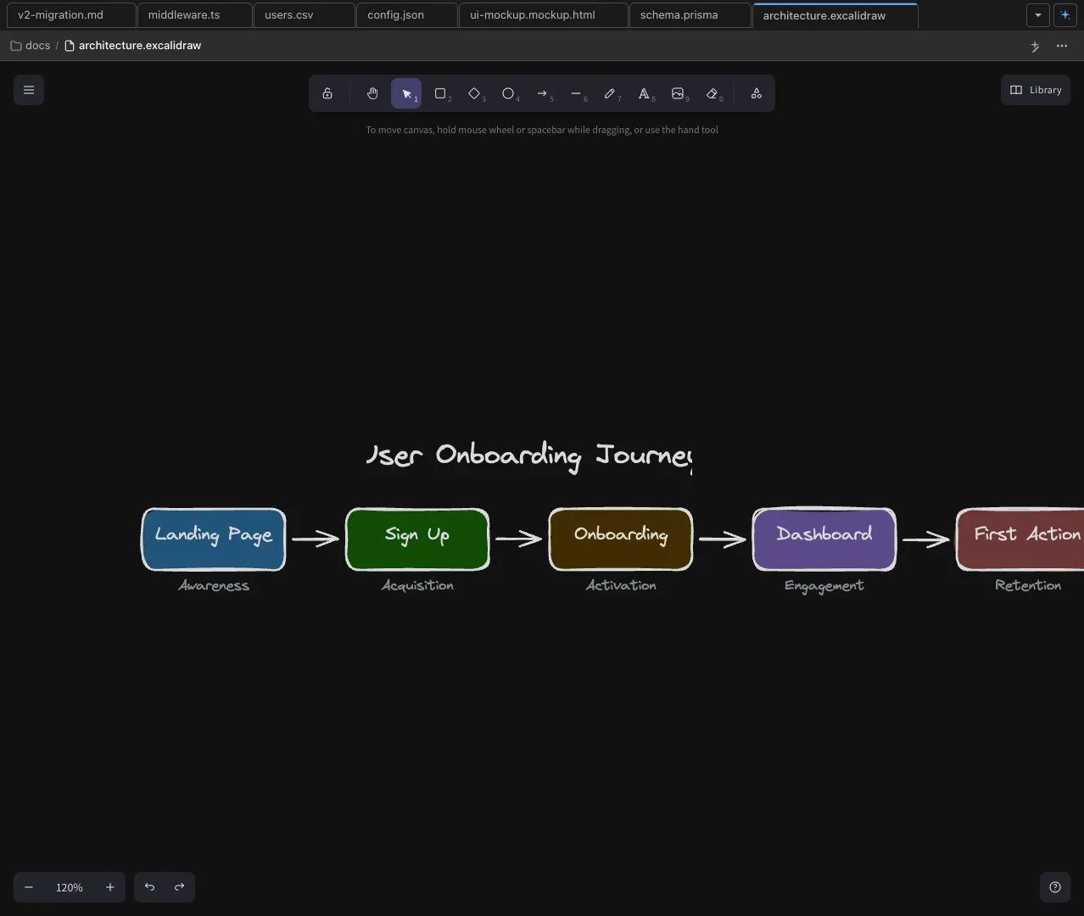The image size is (1084, 916).
Task: Toggle the keep-tool-active lock
Action: pos(327,93)
